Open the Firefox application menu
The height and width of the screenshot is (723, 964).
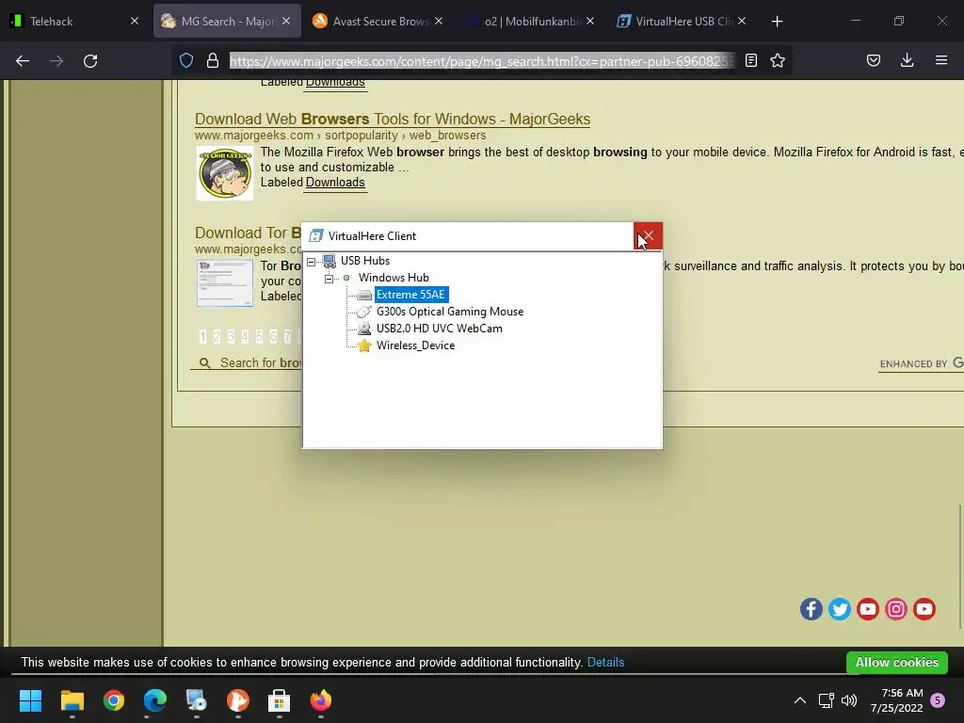(x=941, y=61)
